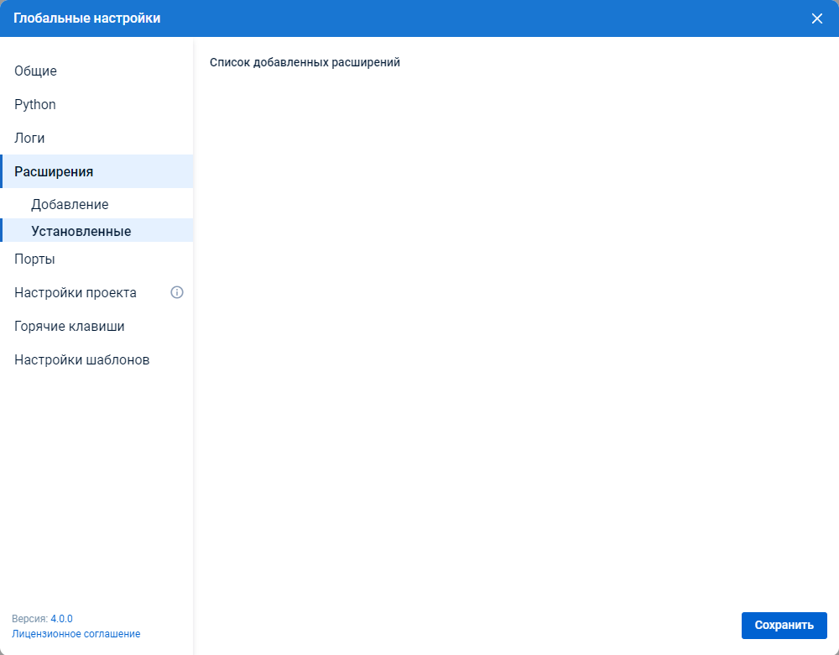This screenshot has height=655, width=839.
Task: Select the Установленные sub-item
Action: click(x=96, y=231)
